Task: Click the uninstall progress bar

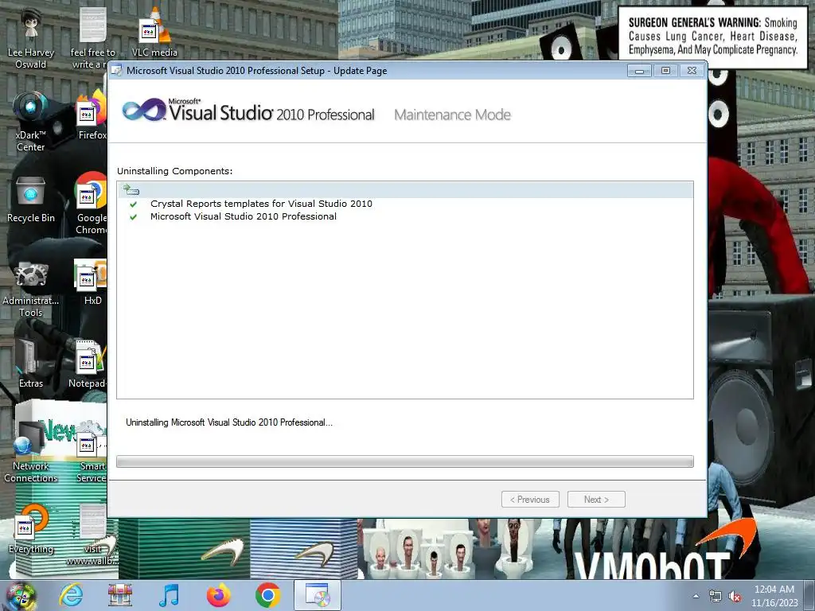Action: [405, 461]
